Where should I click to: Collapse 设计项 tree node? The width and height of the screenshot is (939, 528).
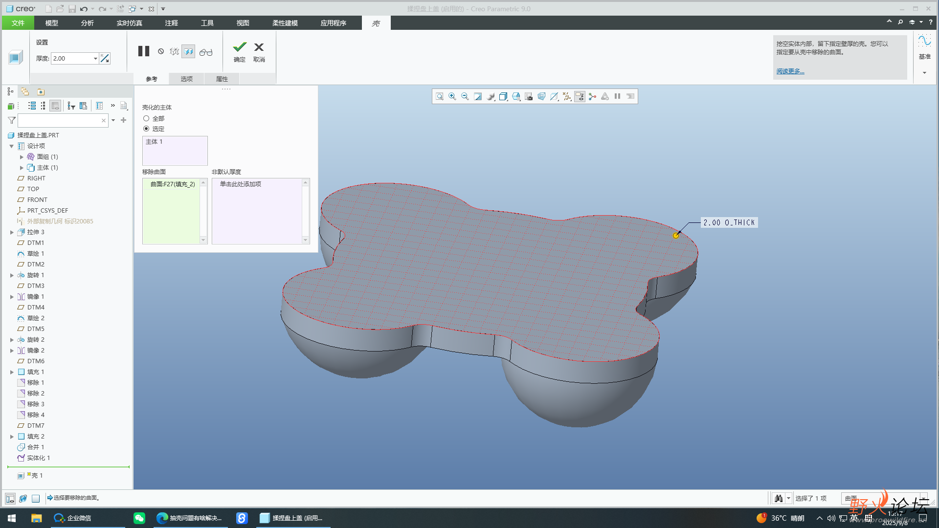point(12,146)
